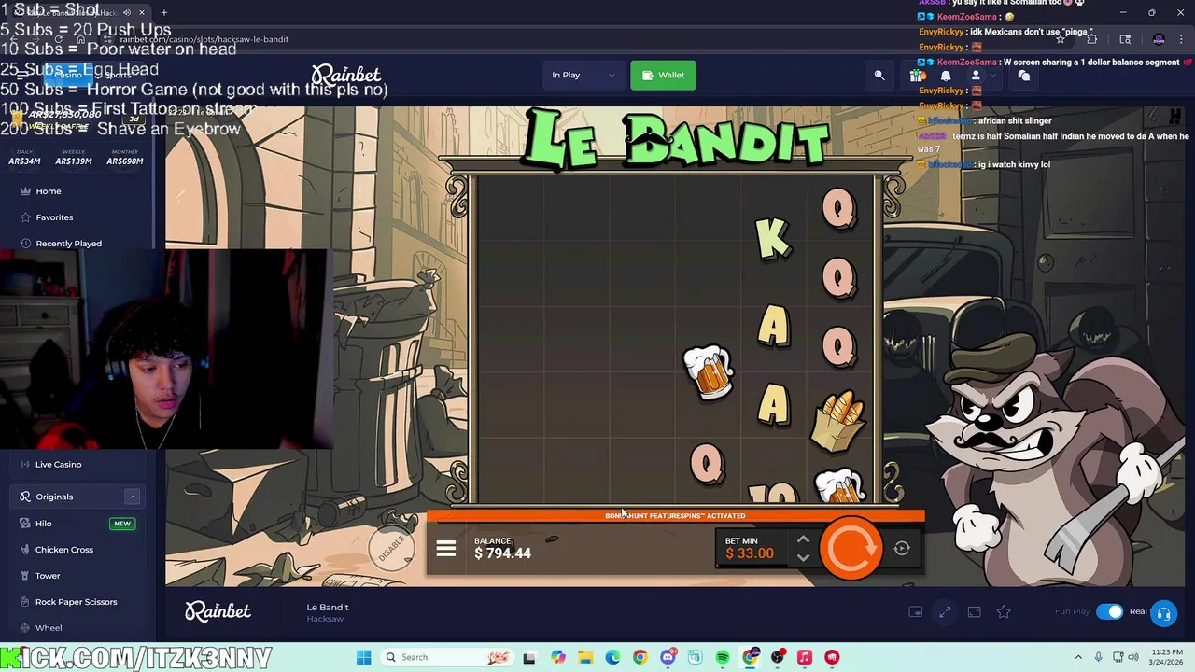Open Spotify from taskbar
This screenshot has width=1195, height=672.
723,657
